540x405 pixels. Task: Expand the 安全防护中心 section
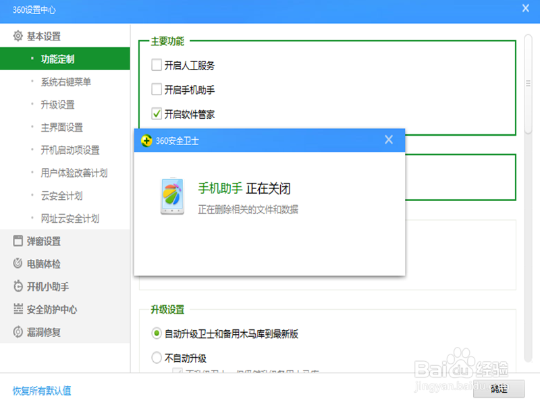pyautogui.click(x=51, y=309)
